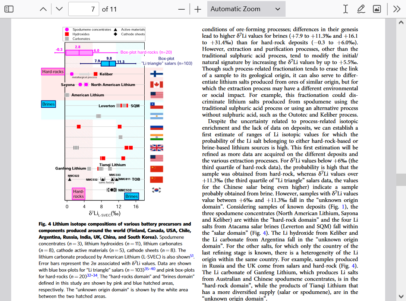Click the page number field
406x301 pixels.
coord(84,9)
